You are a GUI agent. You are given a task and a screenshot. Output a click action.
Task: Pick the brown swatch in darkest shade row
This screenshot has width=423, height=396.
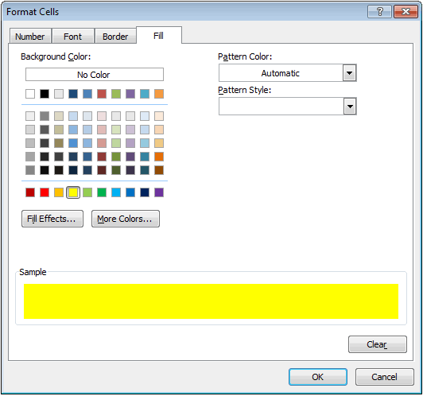point(159,170)
